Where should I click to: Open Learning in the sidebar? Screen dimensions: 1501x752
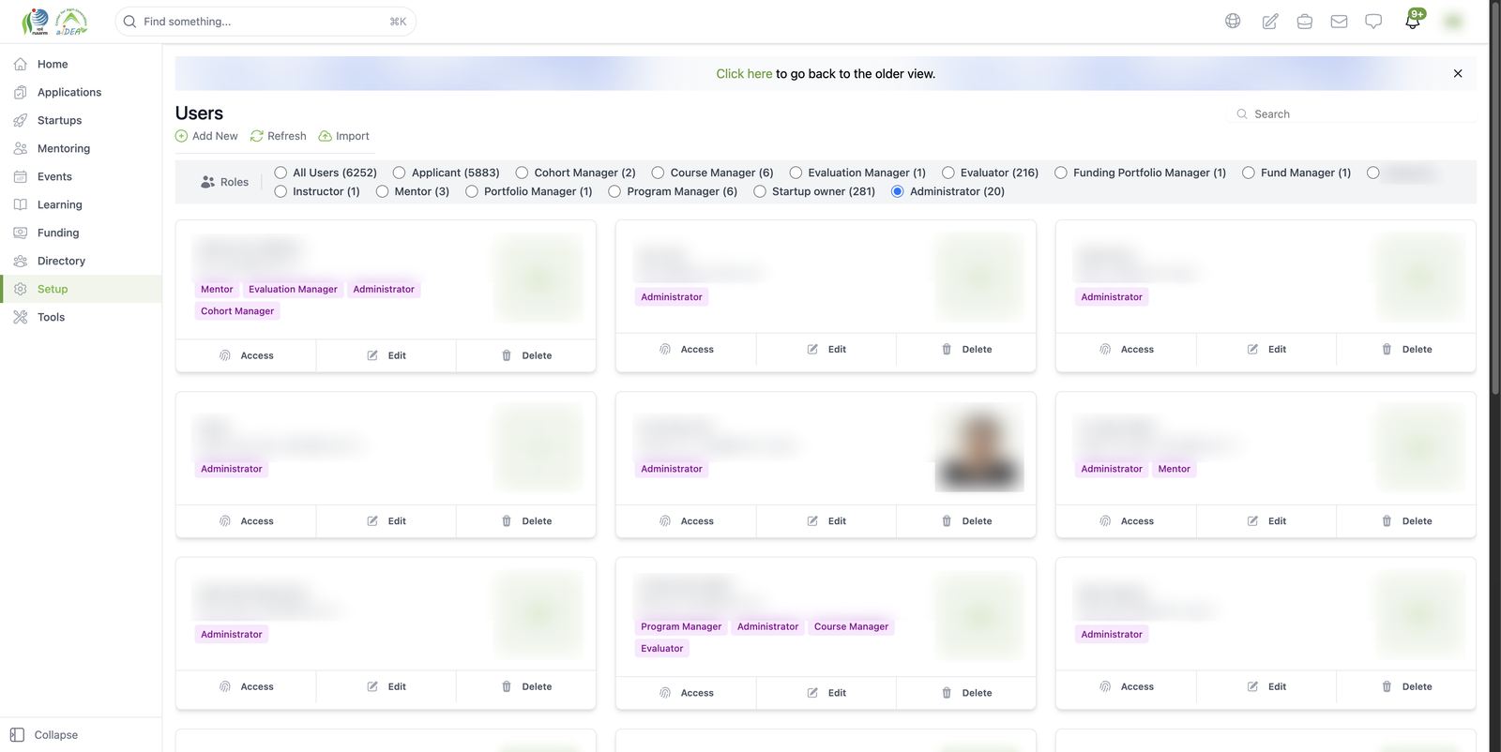coord(81,204)
